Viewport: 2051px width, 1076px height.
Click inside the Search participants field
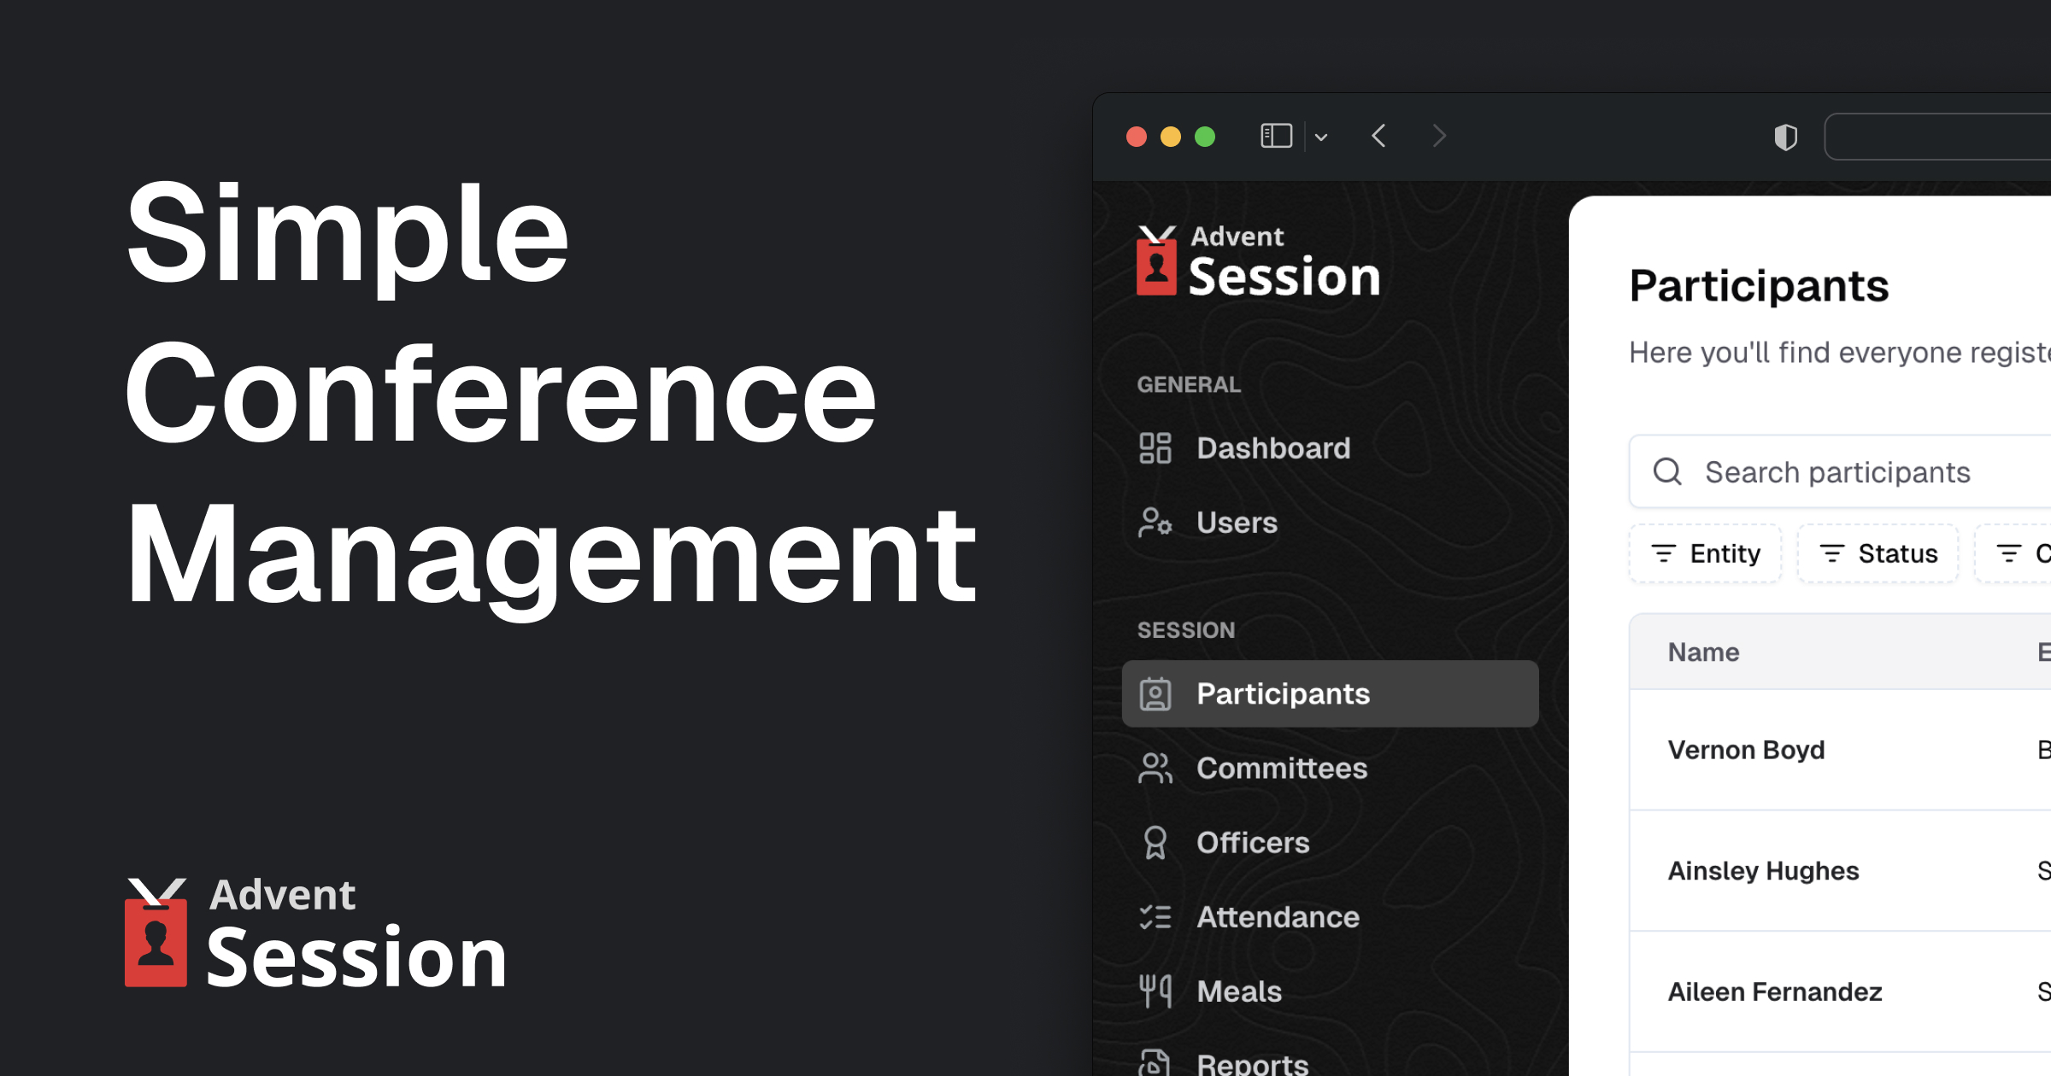(x=1837, y=471)
